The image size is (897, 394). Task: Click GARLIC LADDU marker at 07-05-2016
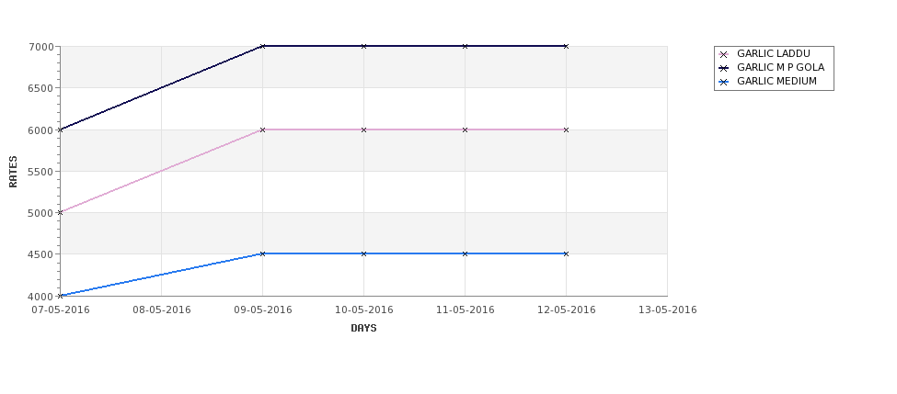point(60,212)
